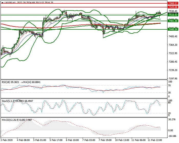Select the green horizontal line at 7440.34
This screenshot has width=179, height=143.
(84, 29)
